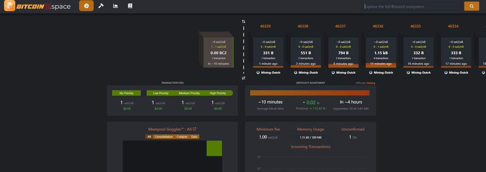Click the Previous 115.32 % value
Image resolution: width=486 pixels, height=172 pixels.
click(310, 108)
